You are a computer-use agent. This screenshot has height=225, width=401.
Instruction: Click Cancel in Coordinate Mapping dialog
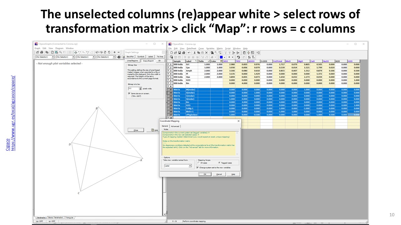pos(219,174)
